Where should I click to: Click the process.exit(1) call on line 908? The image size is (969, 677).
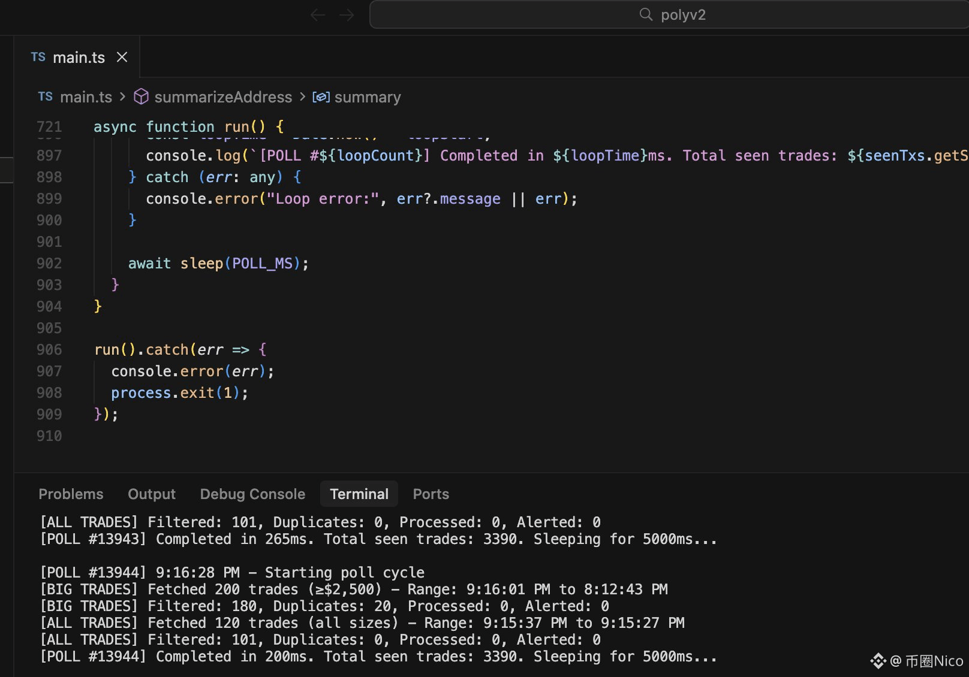pyautogui.click(x=179, y=393)
